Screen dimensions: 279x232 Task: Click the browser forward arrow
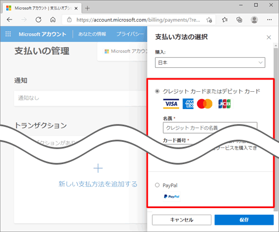coord(24,19)
